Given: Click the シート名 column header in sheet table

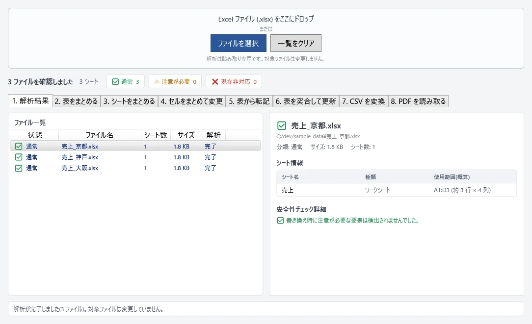Looking at the screenshot, I should click(x=290, y=177).
